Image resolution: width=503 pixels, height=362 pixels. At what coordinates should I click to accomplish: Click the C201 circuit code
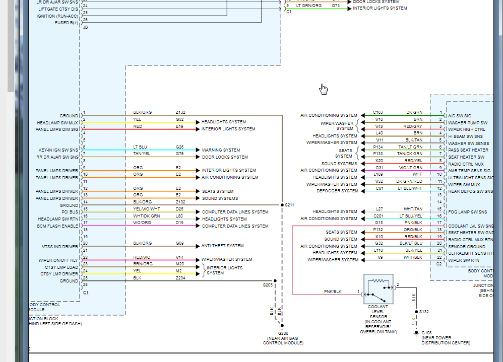pyautogui.click(x=378, y=216)
